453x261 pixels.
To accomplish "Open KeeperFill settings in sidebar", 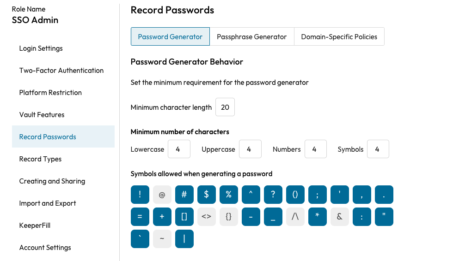I will tap(35, 225).
